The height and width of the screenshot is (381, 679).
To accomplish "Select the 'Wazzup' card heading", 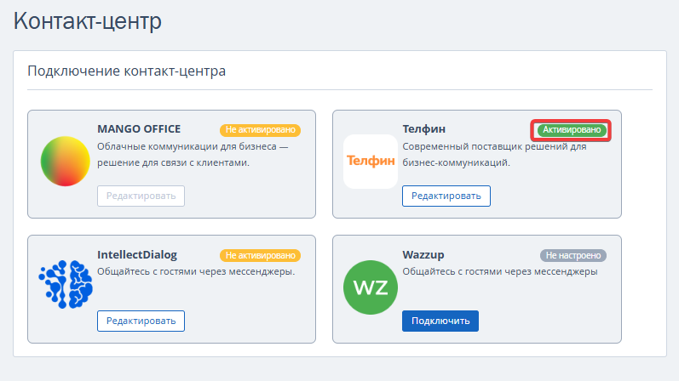I will (423, 254).
